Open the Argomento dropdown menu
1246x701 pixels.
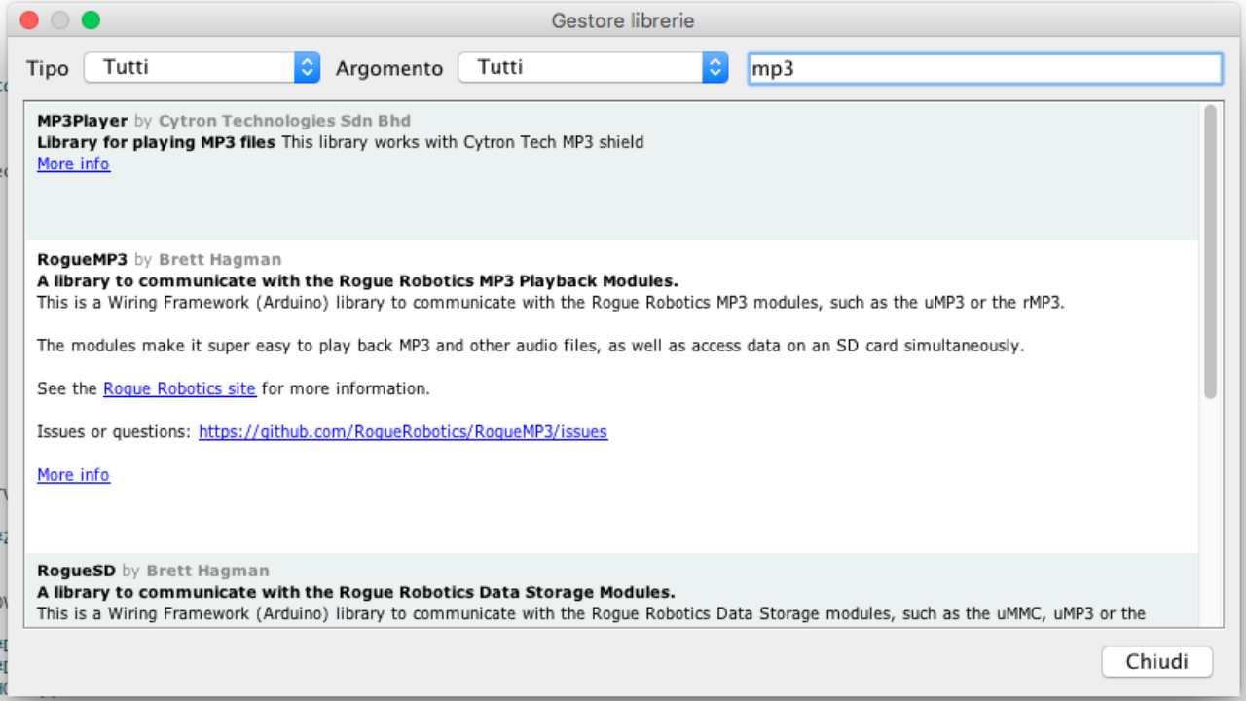[593, 67]
